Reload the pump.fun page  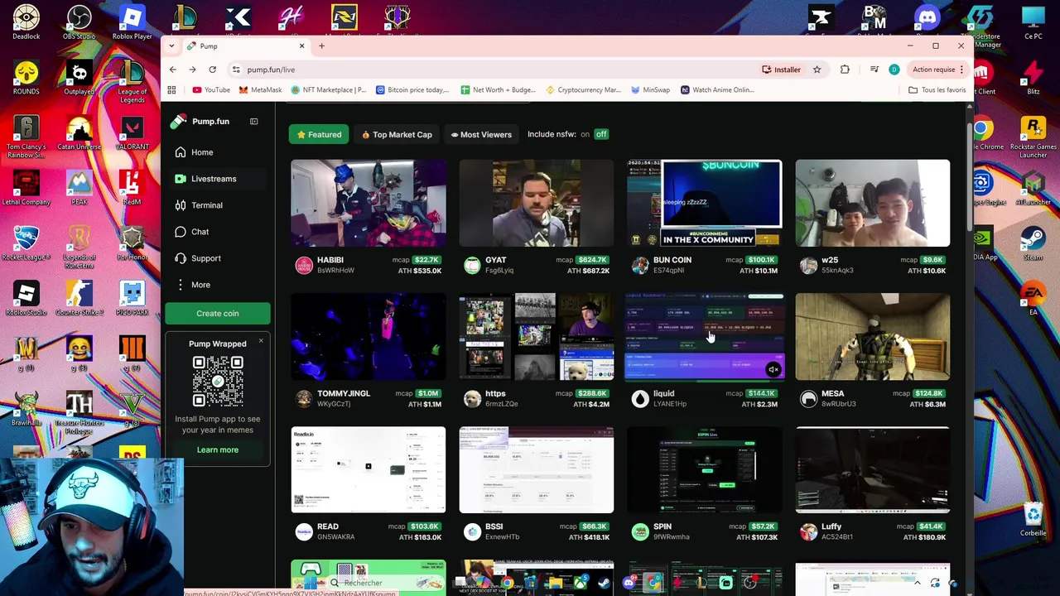213,70
